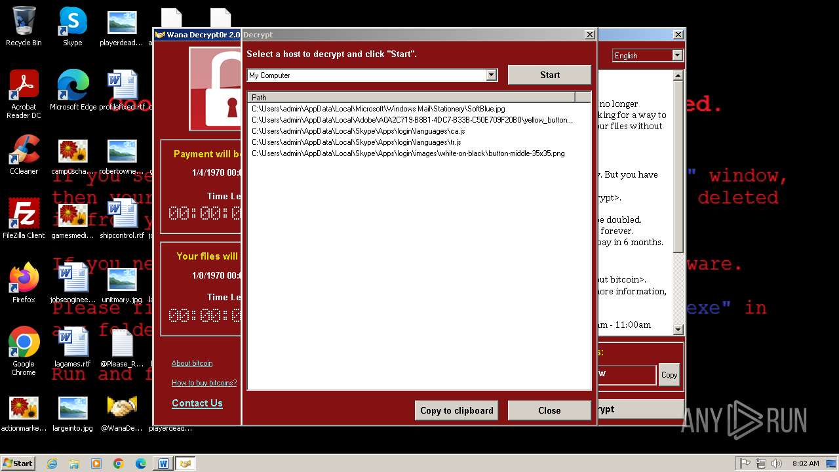Open Firefox desktop shortcut
The width and height of the screenshot is (839, 472).
tap(24, 283)
